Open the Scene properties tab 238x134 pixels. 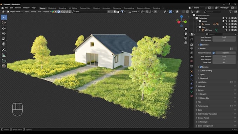(x=191, y=57)
